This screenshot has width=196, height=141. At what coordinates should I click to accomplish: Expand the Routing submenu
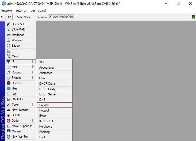(17, 72)
